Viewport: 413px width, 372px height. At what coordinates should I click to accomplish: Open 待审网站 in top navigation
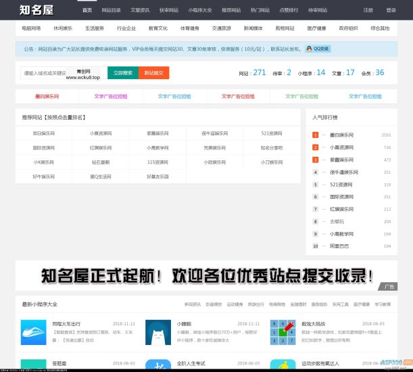(318, 10)
